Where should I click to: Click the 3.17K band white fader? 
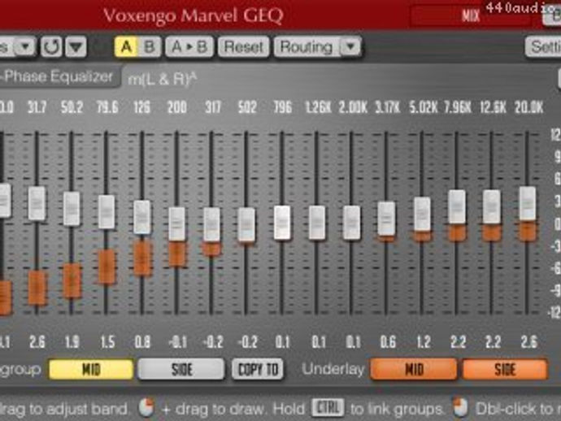point(386,219)
